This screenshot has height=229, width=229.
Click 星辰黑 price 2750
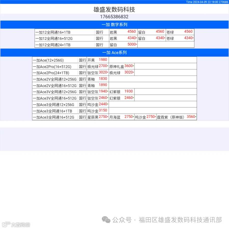(x=103, y=117)
